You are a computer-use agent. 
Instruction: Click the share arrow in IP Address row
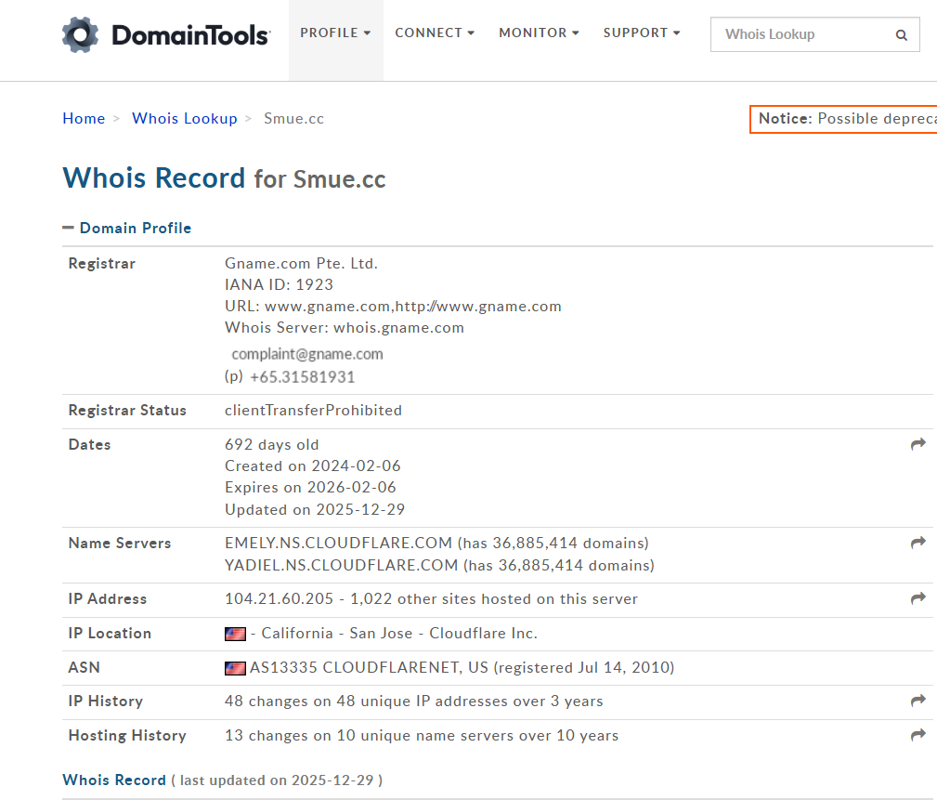pyautogui.click(x=918, y=599)
